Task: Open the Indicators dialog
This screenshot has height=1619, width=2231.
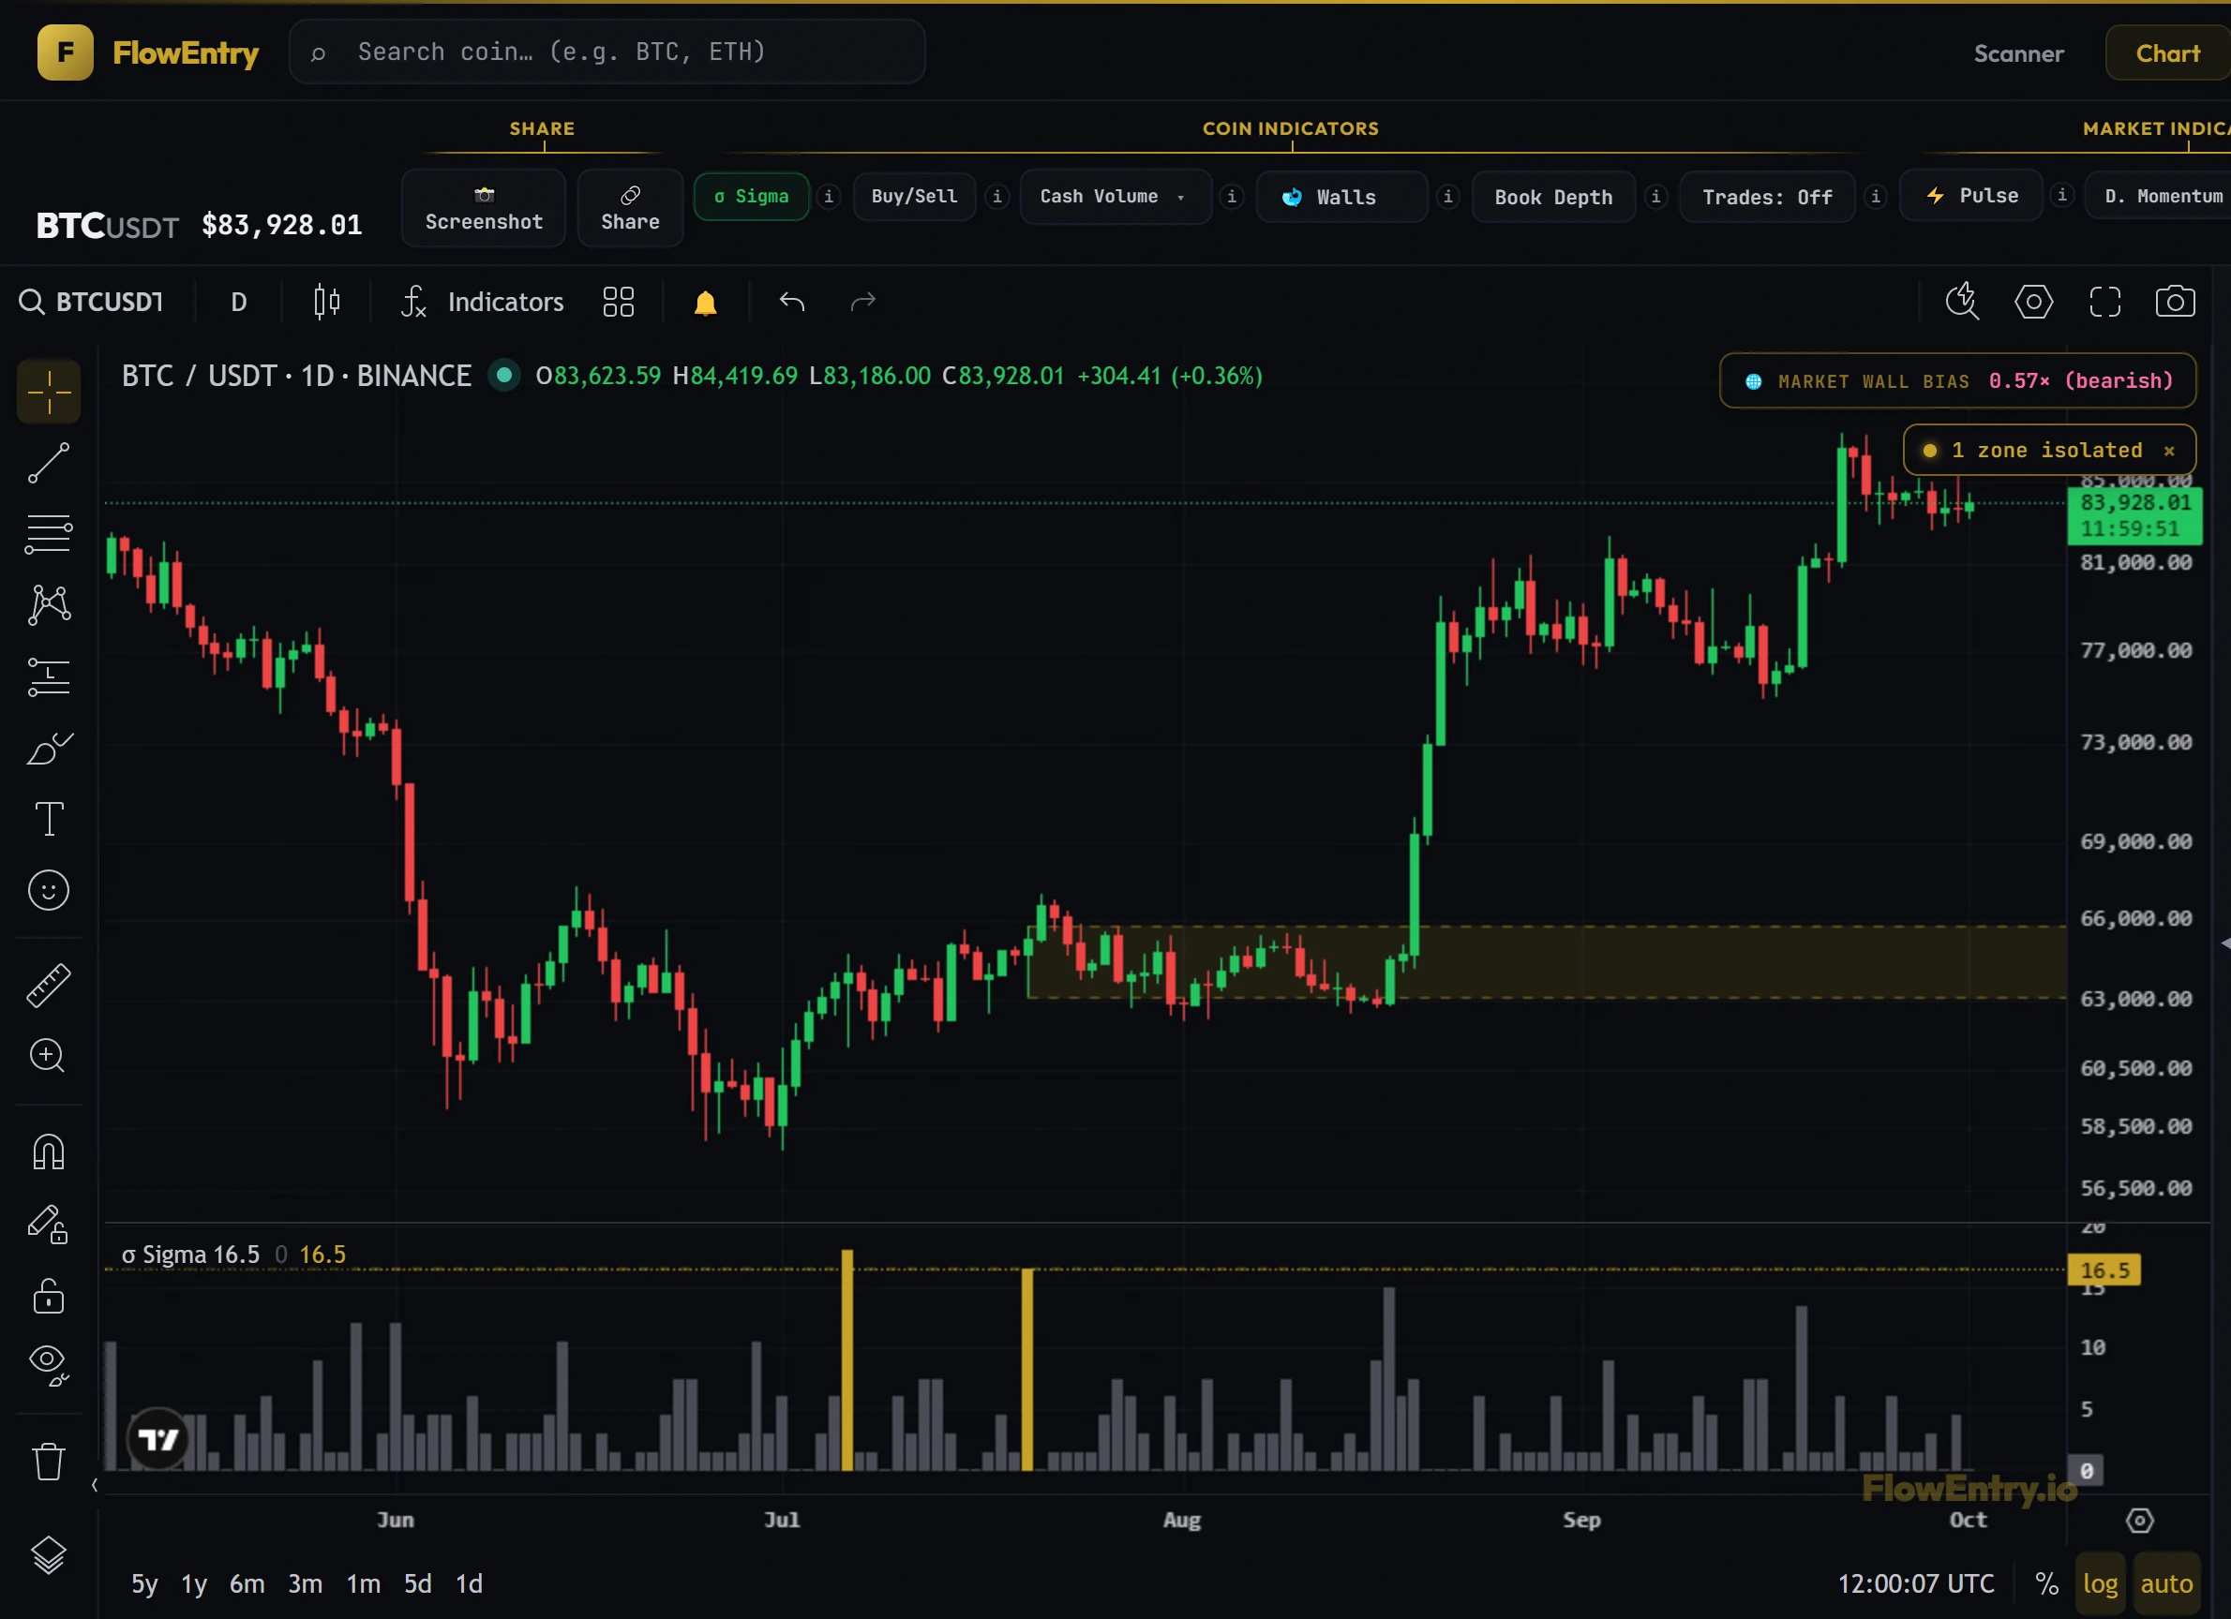Action: (482, 302)
